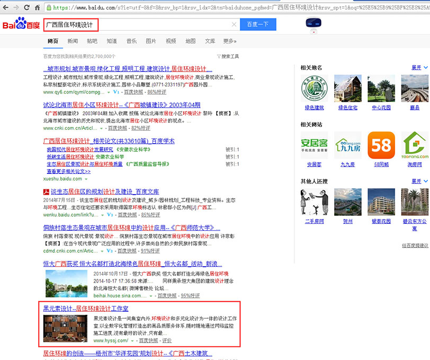Expand dropdown arrow after cdmd.cnki.com.cn URL
This screenshot has width=430, height=360.
pos(102,251)
